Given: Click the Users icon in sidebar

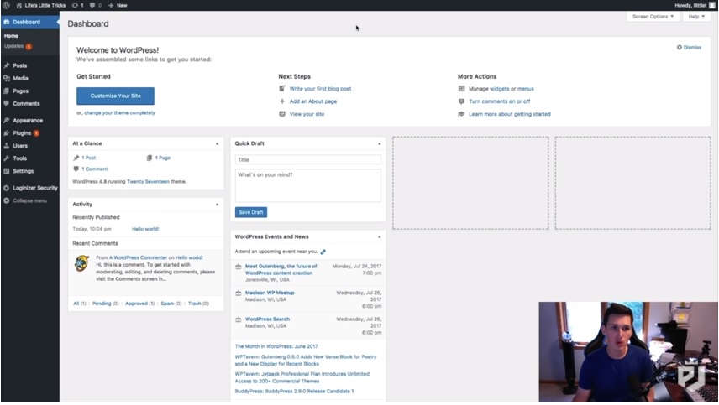Looking at the screenshot, I should pos(7,146).
